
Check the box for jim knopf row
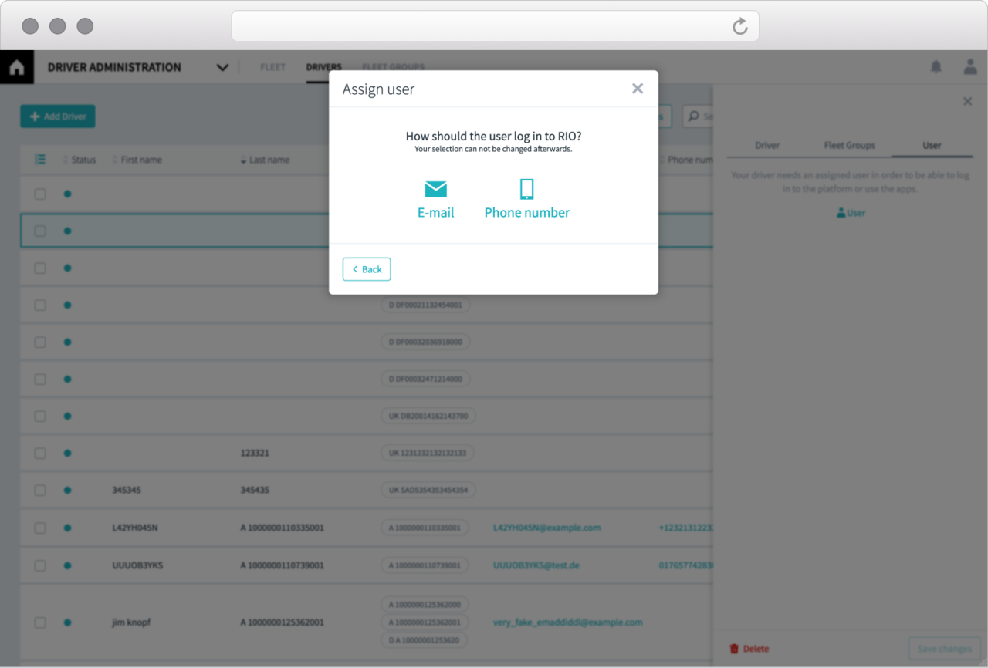click(40, 622)
